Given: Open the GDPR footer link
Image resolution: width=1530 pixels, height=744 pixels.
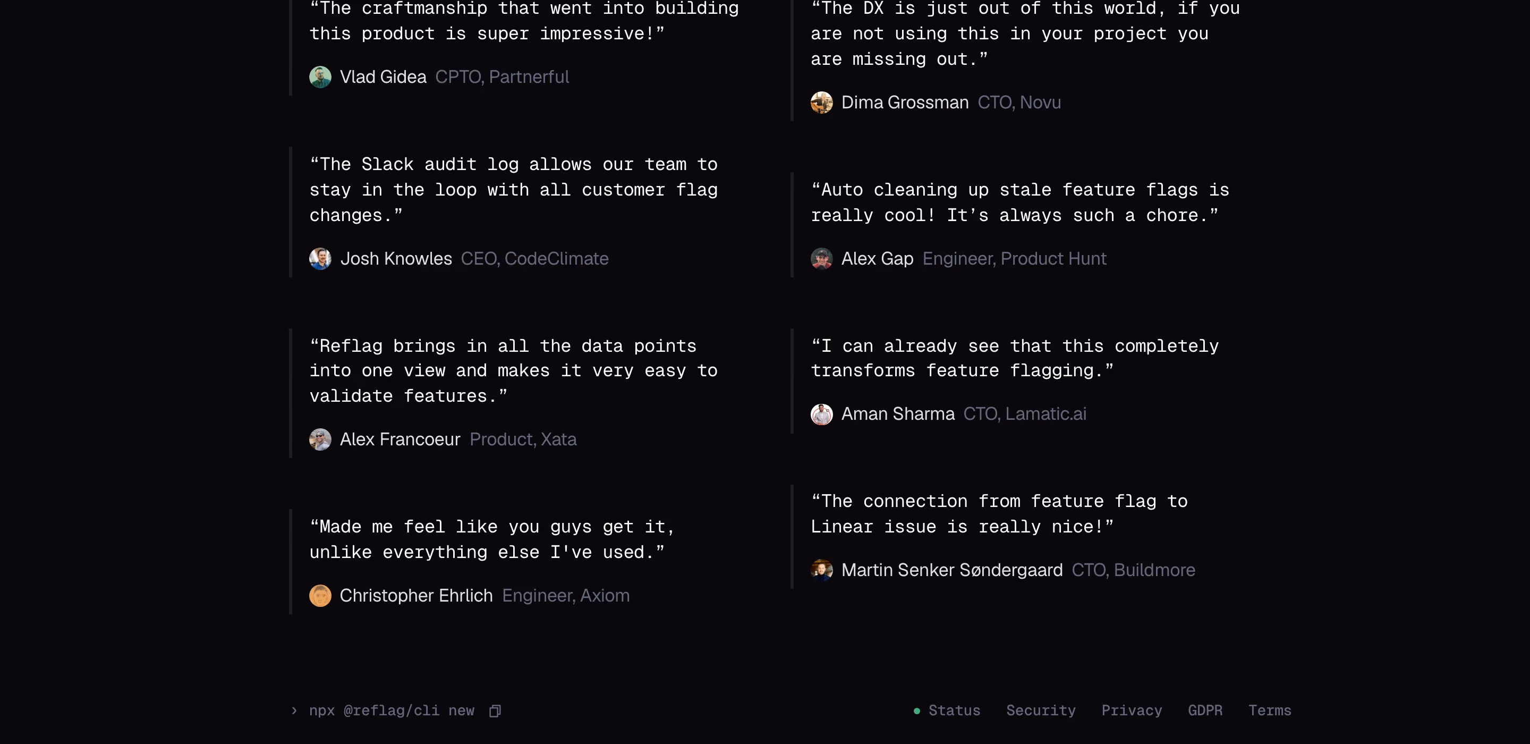Looking at the screenshot, I should pos(1205,711).
